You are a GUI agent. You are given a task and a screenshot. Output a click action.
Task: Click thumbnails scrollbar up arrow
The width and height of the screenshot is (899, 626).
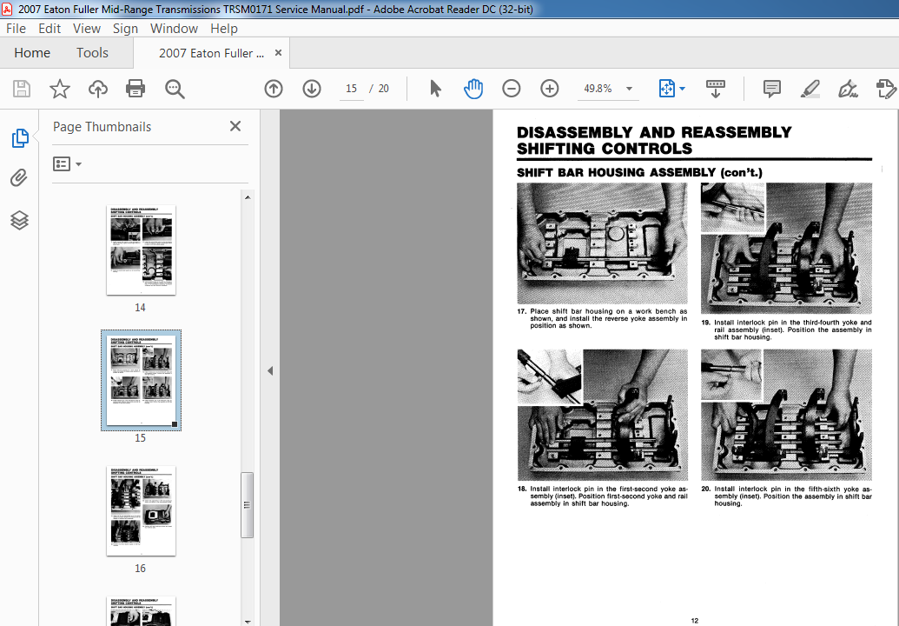click(x=248, y=196)
